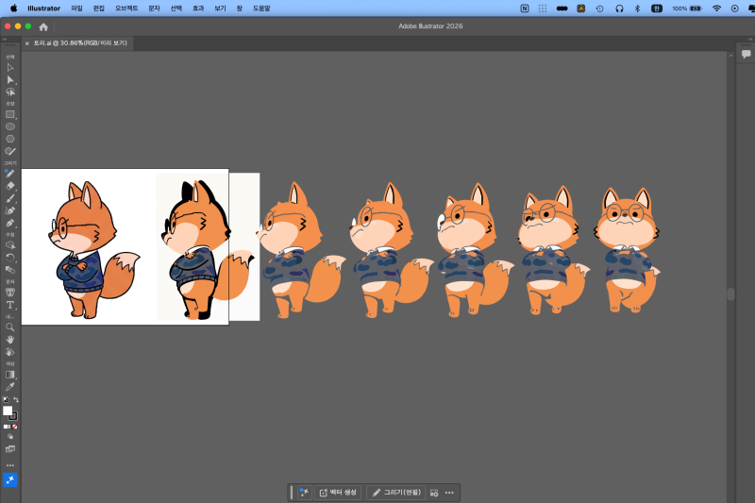
Task: Click the blue generative sparkle tool button
Action: point(10,479)
